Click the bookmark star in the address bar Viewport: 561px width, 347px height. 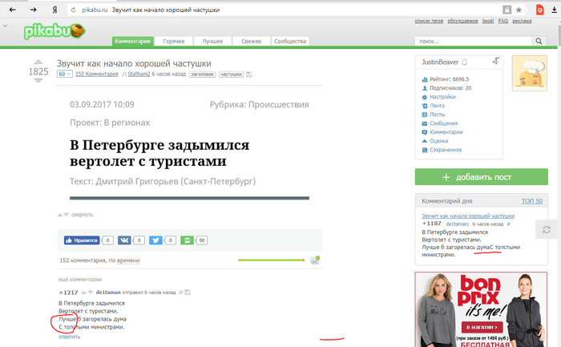519,10
